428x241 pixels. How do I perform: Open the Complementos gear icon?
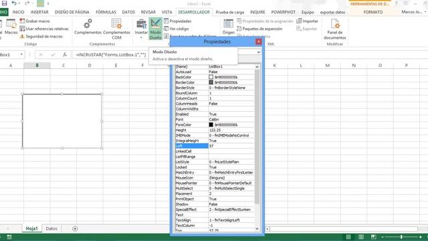(88, 27)
